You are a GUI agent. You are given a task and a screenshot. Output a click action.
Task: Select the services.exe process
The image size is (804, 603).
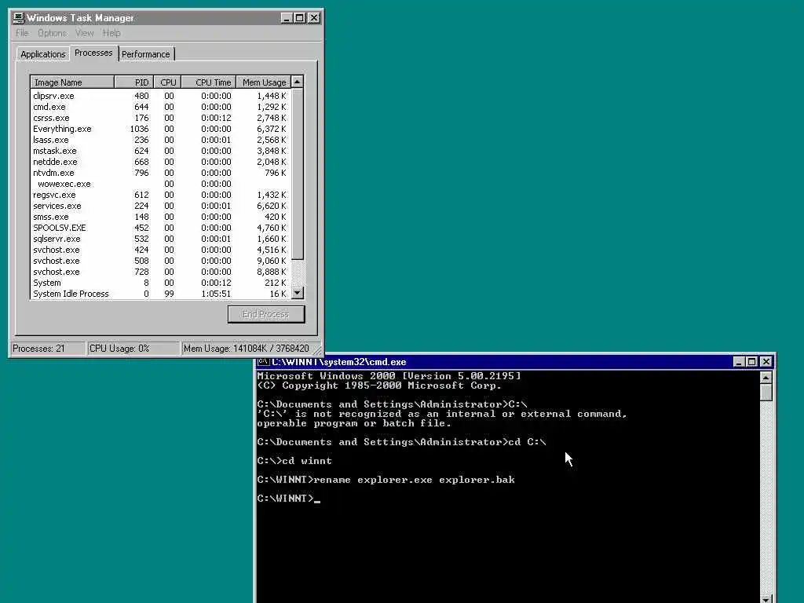(x=160, y=206)
